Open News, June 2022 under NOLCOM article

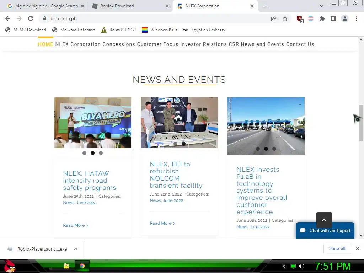click(x=166, y=200)
